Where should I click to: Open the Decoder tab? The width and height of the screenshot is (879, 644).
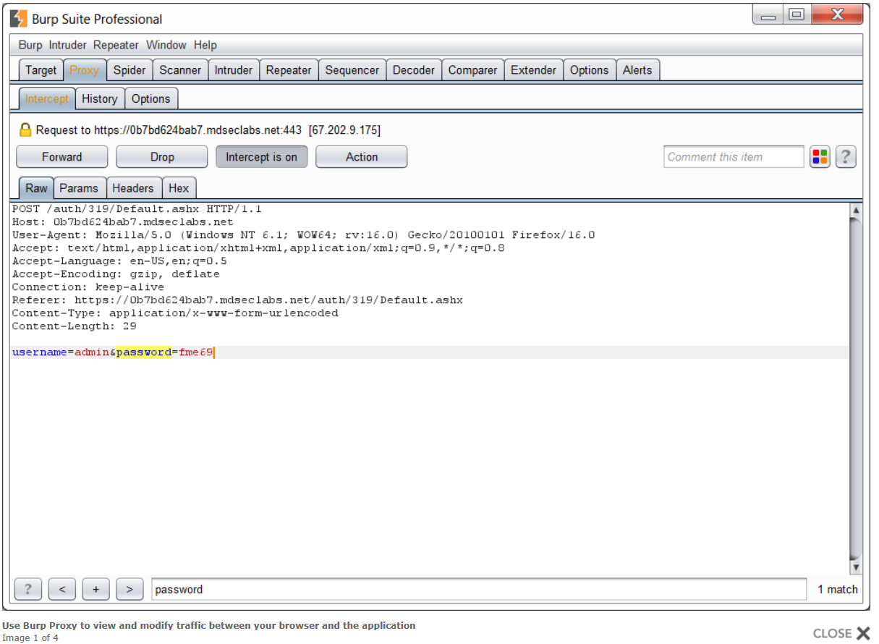[x=414, y=70]
